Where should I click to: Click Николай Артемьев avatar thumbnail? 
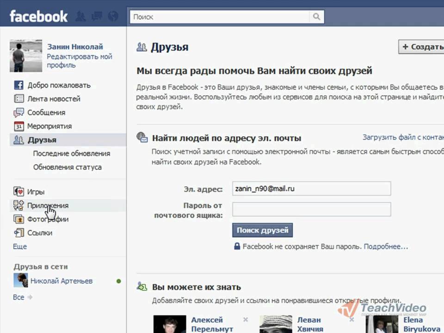[x=21, y=281]
